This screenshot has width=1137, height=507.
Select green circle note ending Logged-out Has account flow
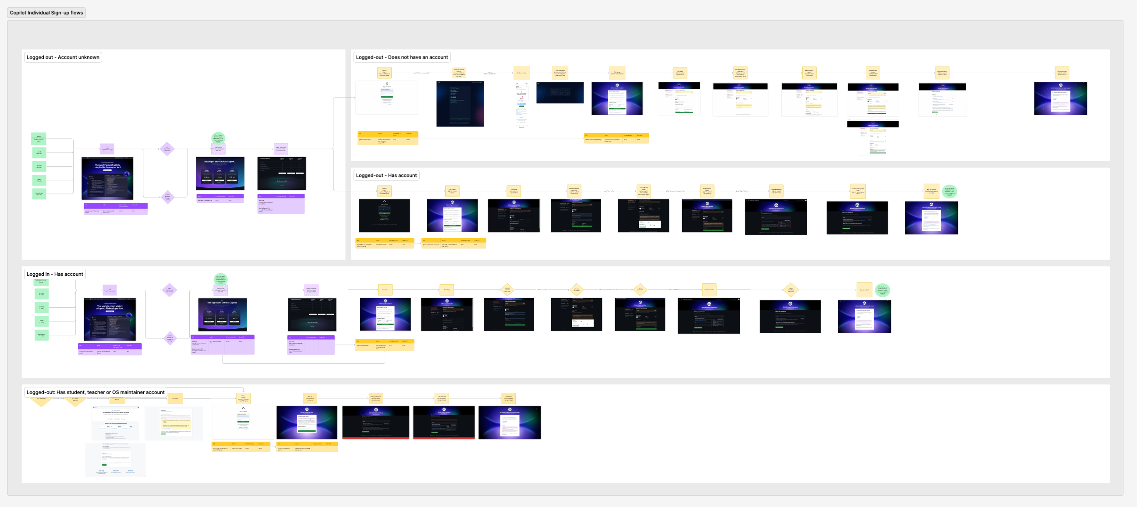tap(949, 191)
